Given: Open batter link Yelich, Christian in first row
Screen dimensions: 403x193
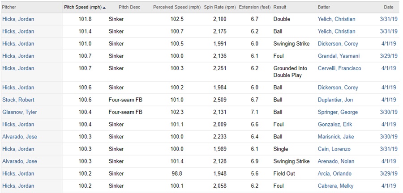Looking at the screenshot, I should [336, 19].
